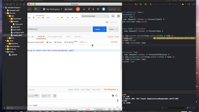Open the JSON body format dropdown
This screenshot has height=112, width=199.
[83, 42]
